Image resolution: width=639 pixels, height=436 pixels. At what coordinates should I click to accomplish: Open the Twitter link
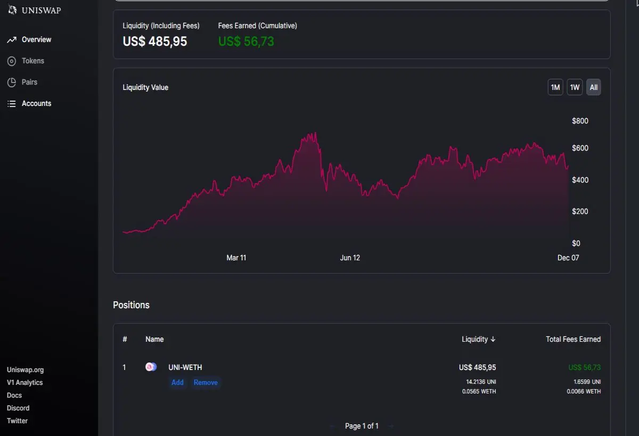18,421
